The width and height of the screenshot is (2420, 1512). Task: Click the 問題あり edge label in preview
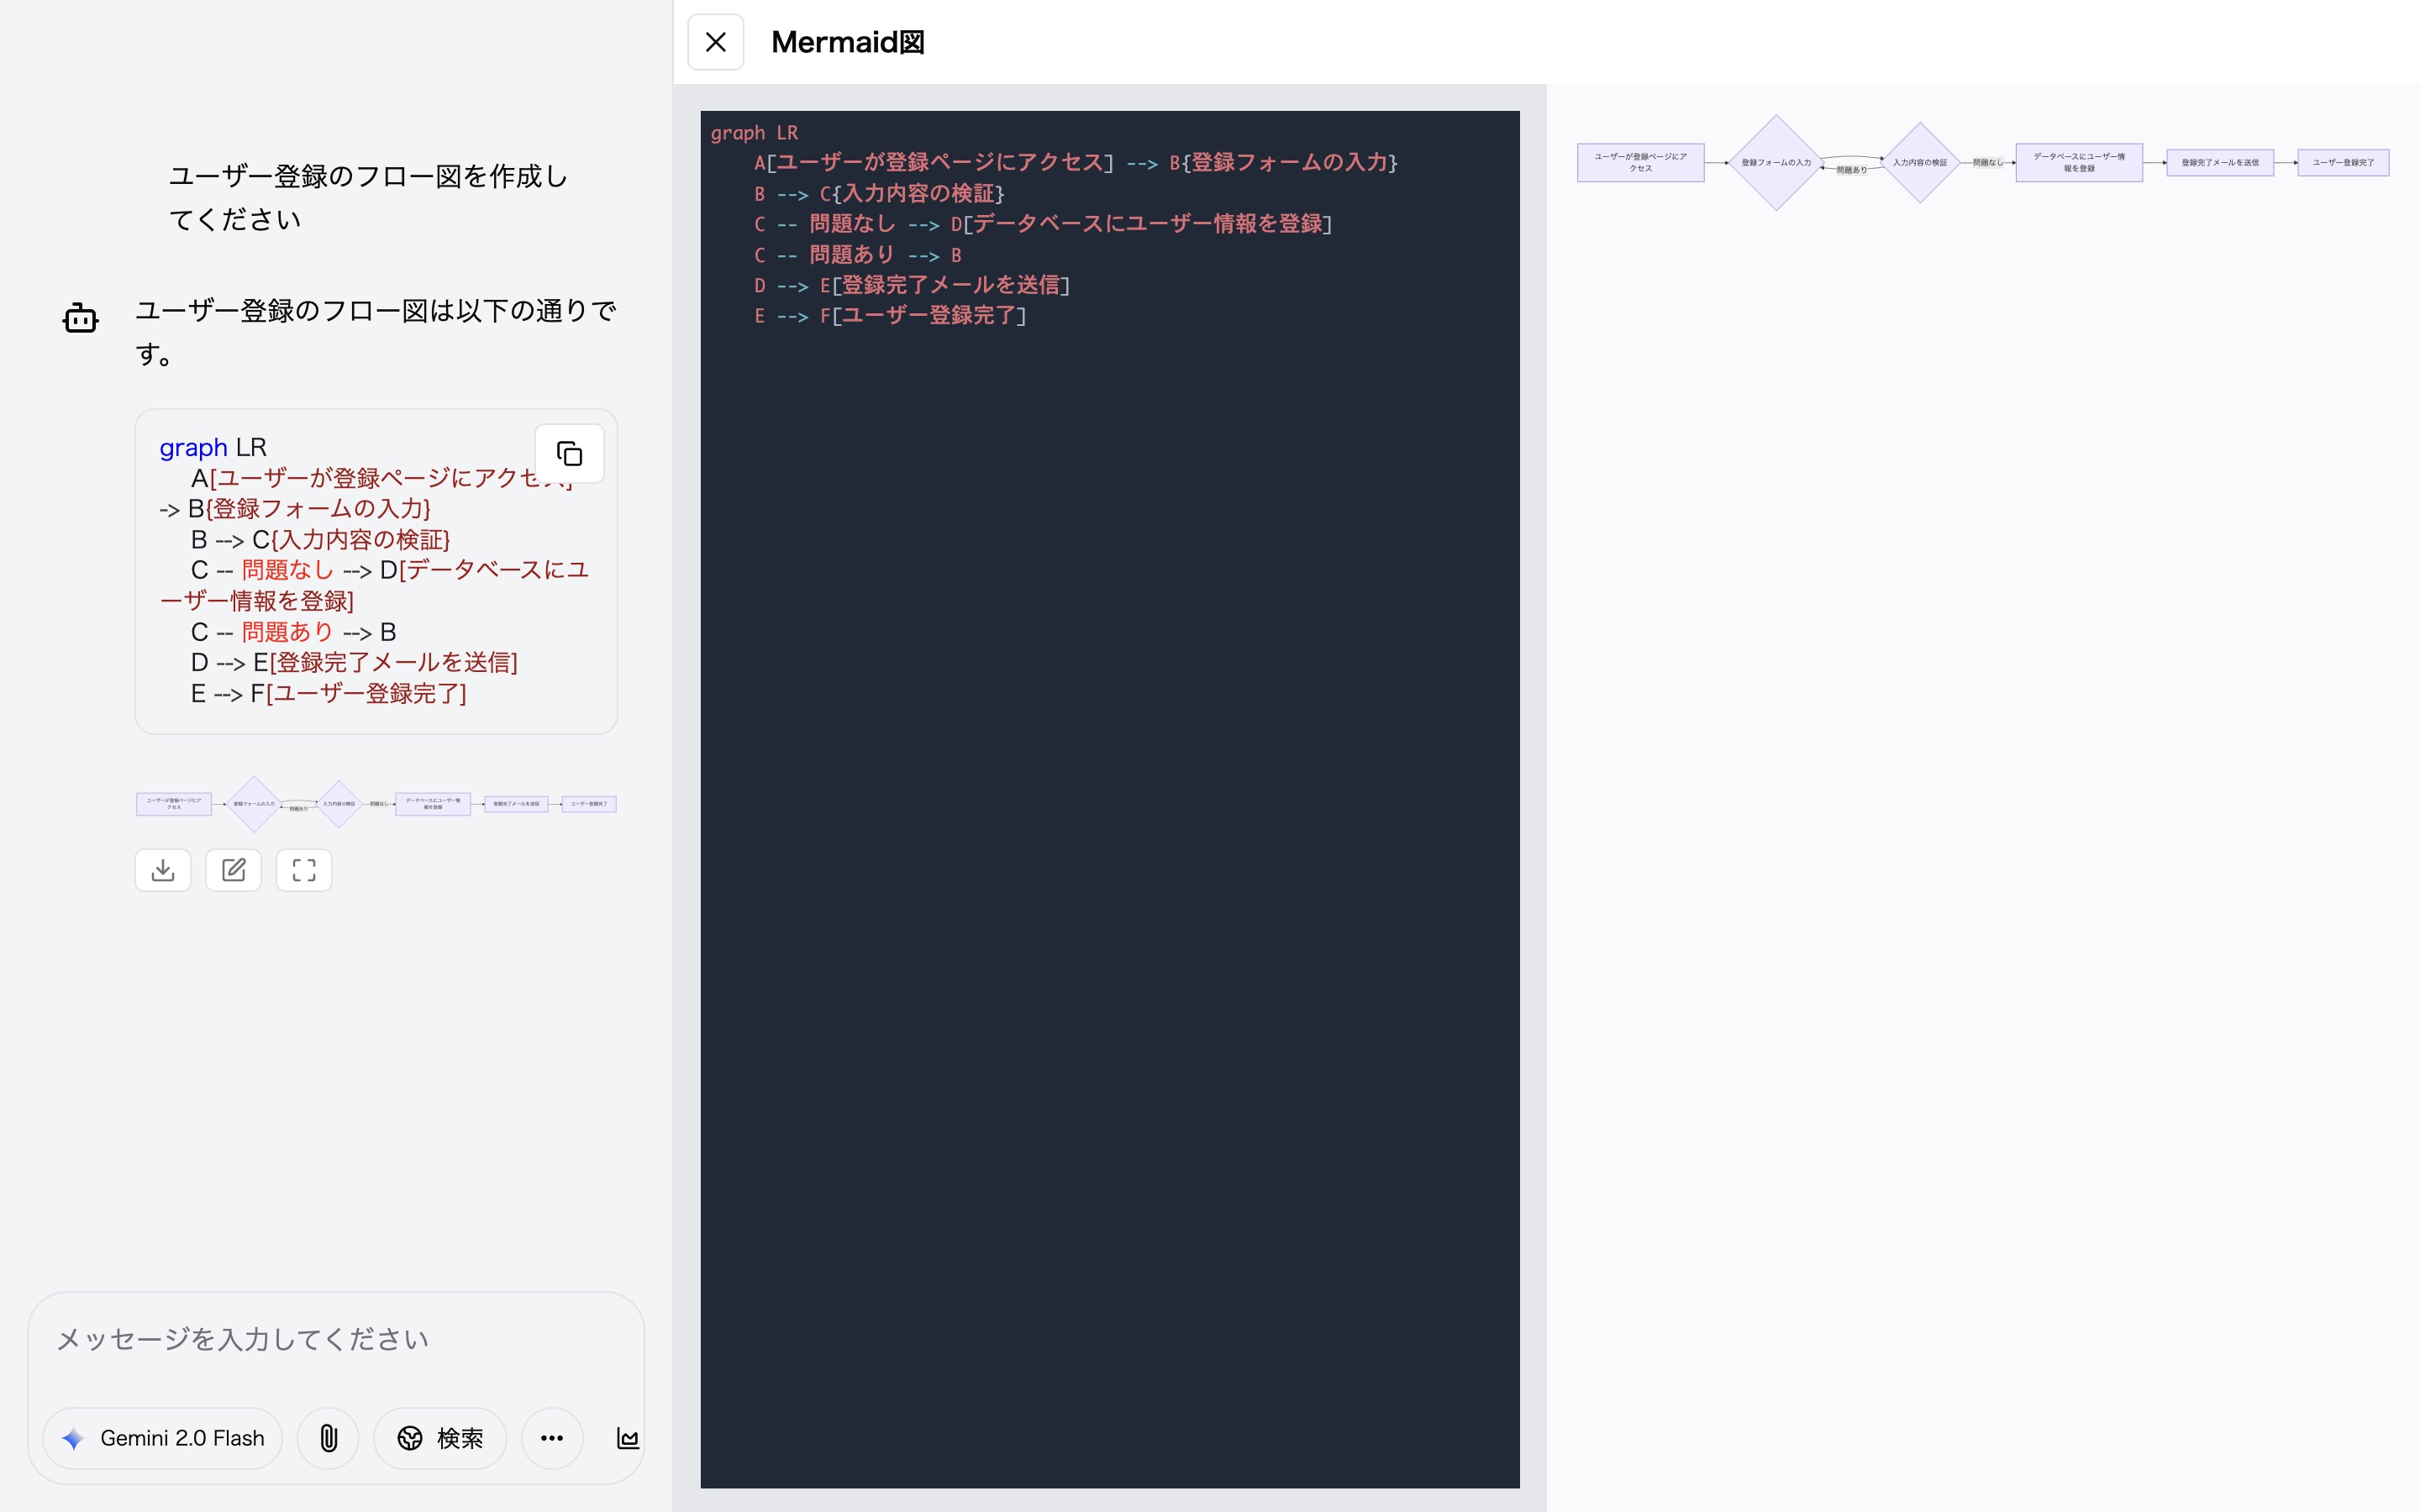1851,170
